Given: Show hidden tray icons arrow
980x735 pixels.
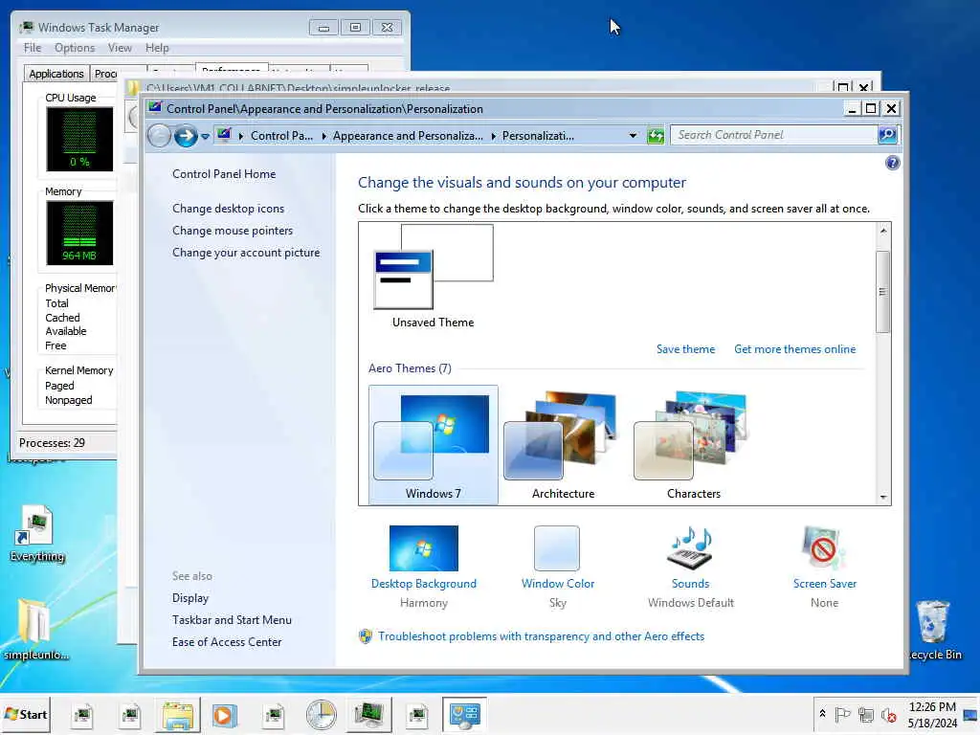Looking at the screenshot, I should 822,714.
